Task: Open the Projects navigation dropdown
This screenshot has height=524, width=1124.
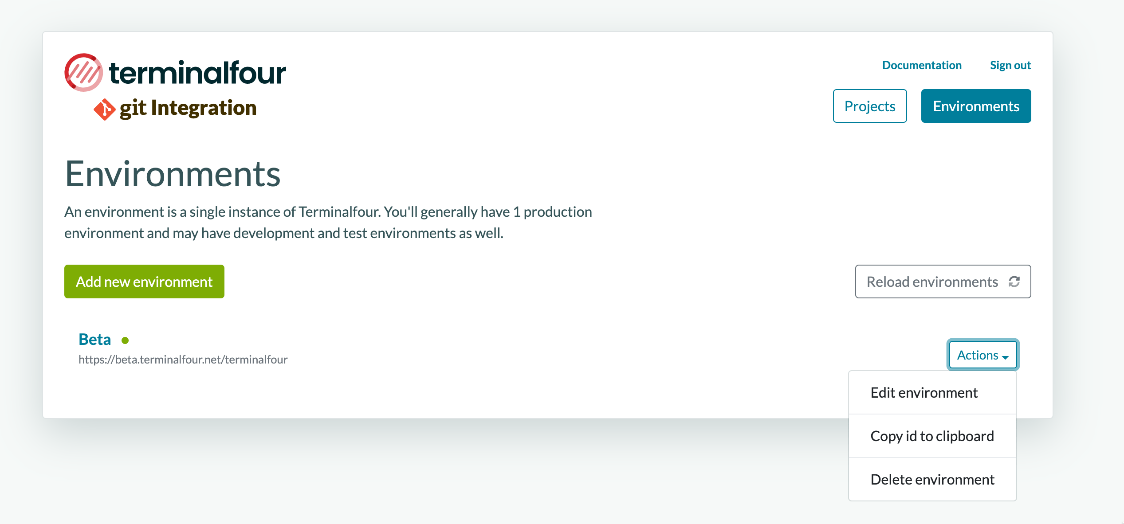Action: [871, 106]
